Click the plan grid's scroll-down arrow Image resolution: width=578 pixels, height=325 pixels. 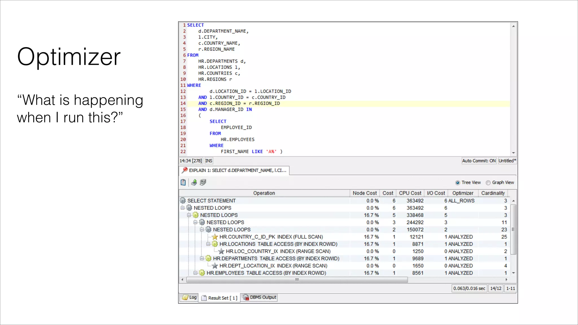coord(513,273)
